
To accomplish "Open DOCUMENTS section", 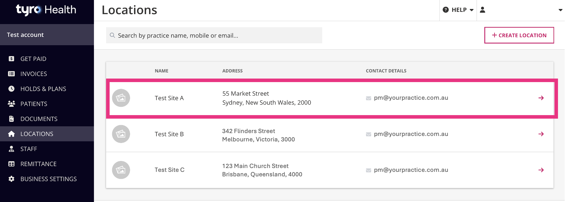I will click(47, 119).
